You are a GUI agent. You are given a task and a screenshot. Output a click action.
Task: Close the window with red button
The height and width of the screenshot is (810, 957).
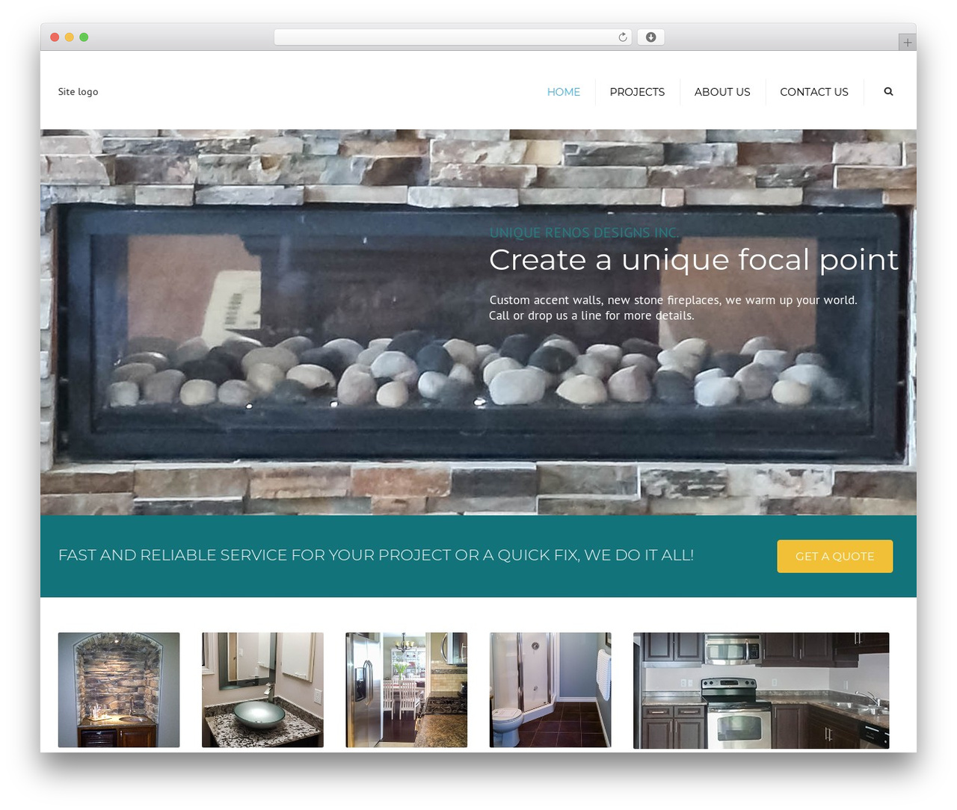(55, 37)
